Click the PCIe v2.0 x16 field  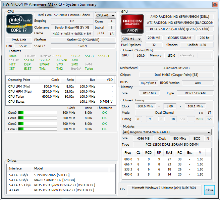click(x=180, y=29)
